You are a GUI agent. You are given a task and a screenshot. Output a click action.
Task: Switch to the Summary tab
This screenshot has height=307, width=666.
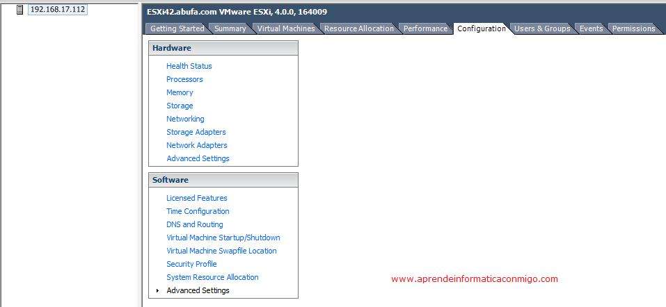pyautogui.click(x=230, y=28)
